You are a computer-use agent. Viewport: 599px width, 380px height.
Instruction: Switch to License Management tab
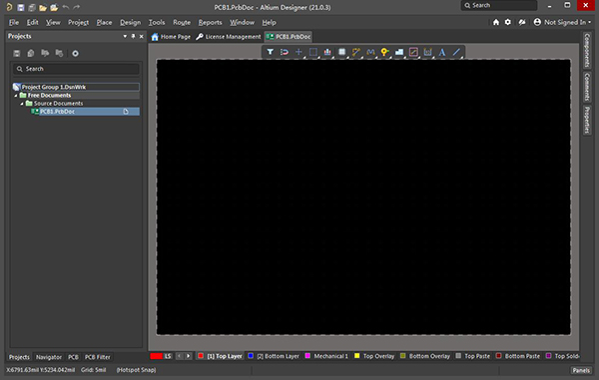point(229,37)
